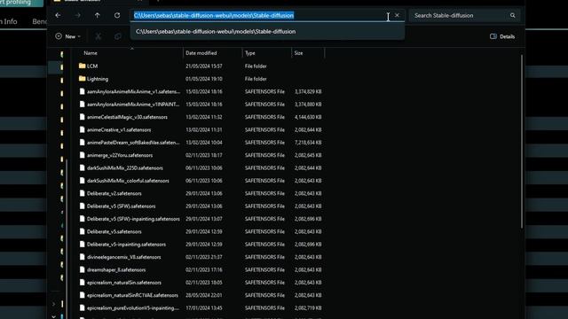Click the Cut scissors icon
This screenshot has width=568, height=319.
pos(99,36)
